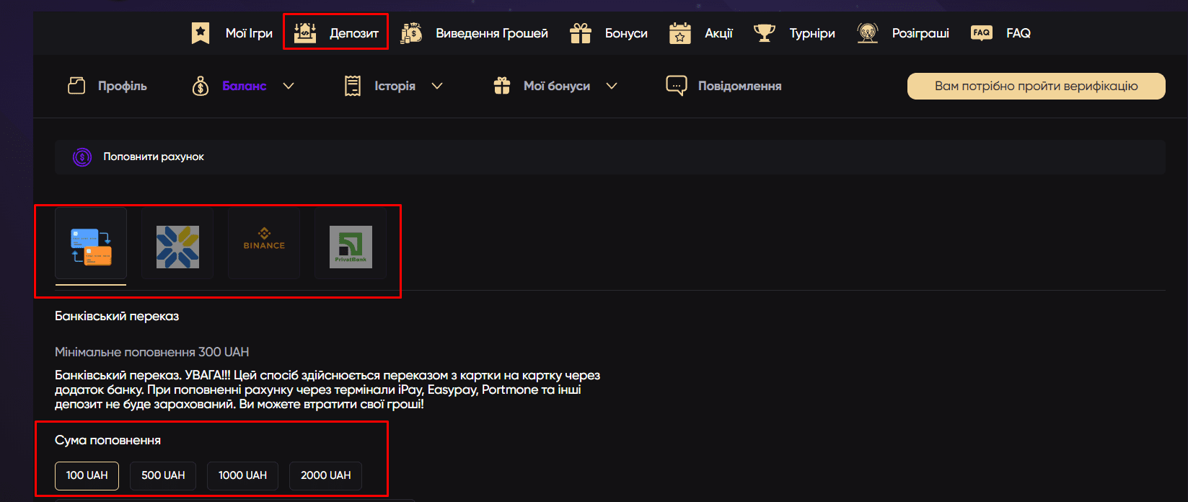Image resolution: width=1188 pixels, height=502 pixels.
Task: Go to Турніри page
Action: click(x=812, y=33)
